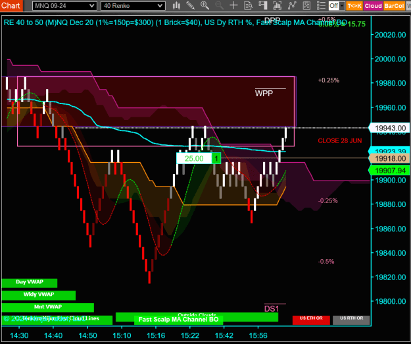
Task: Click the -0.5% level label
Action: 326,262
